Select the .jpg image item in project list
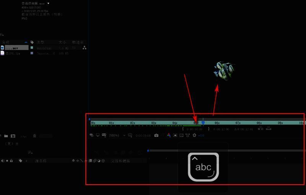The width and height of the screenshot is (306, 195). tap(15, 53)
